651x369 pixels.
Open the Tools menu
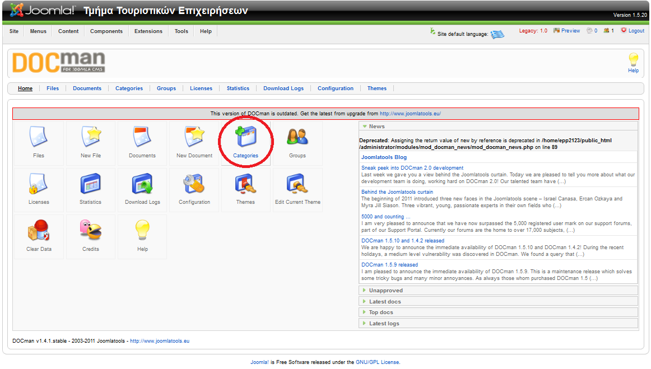point(182,31)
